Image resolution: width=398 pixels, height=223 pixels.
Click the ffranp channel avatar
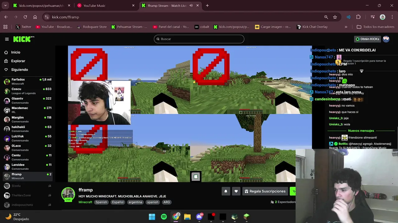coord(68,195)
